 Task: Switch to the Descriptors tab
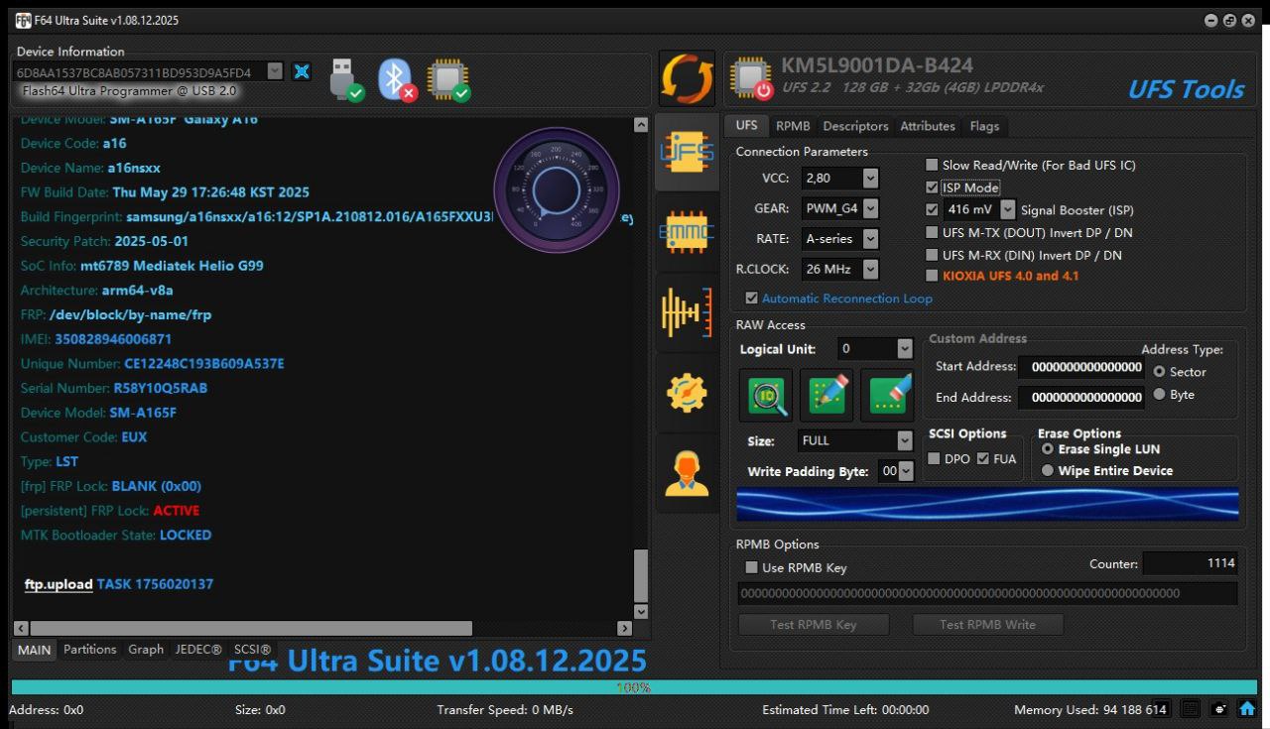[855, 126]
